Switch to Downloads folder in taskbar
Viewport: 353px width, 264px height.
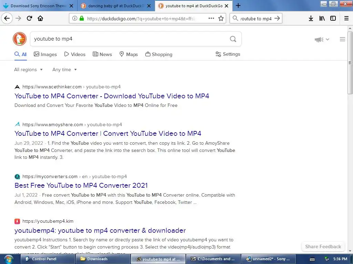coord(103,259)
